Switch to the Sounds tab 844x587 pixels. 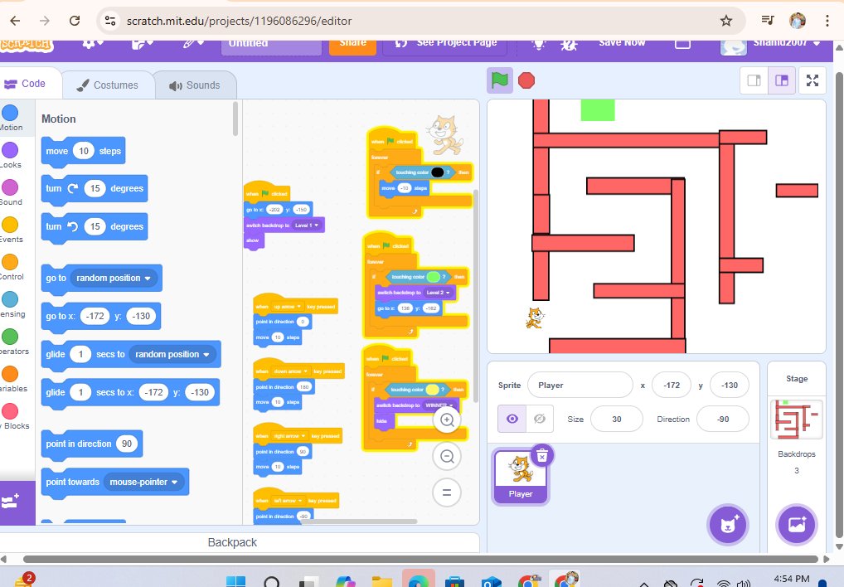pos(194,85)
